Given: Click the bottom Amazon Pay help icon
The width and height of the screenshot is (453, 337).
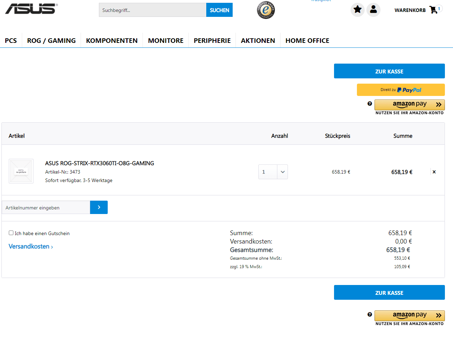Looking at the screenshot, I should (370, 315).
